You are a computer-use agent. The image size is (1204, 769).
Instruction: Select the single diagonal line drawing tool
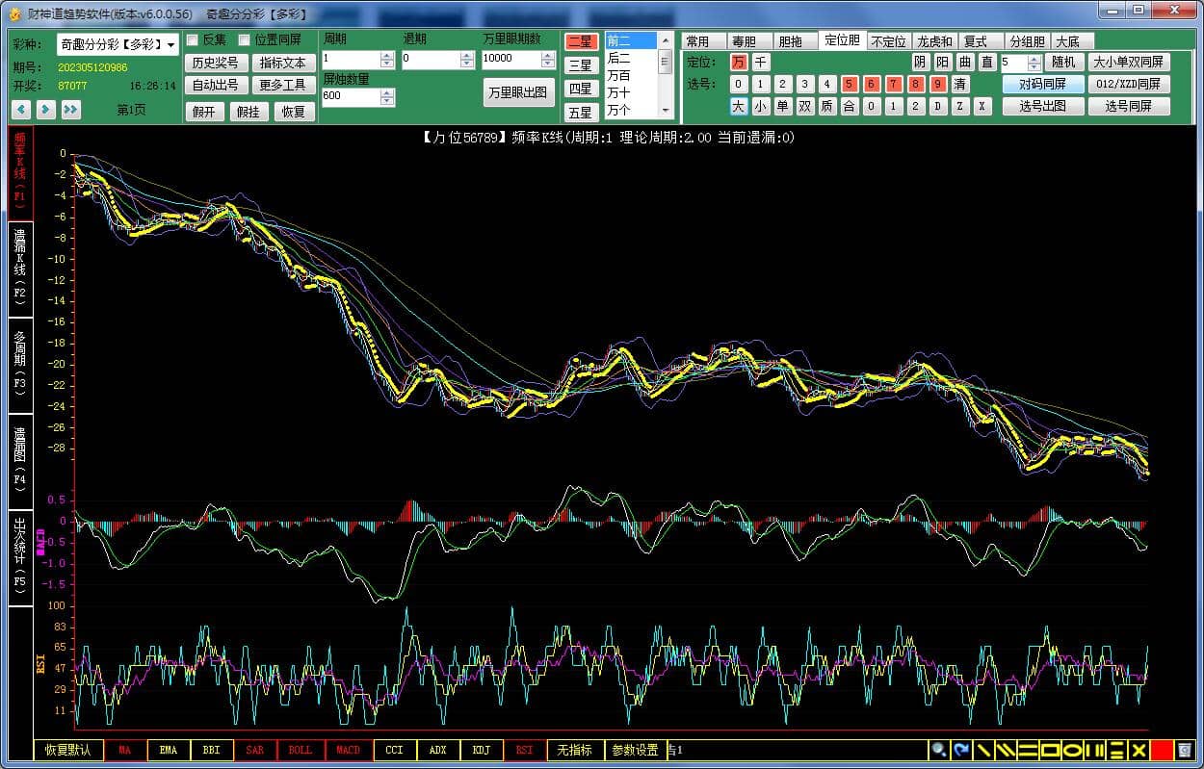point(983,750)
